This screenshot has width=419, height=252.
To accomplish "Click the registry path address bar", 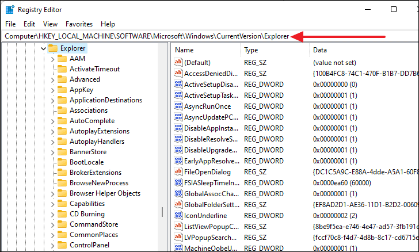I will [209, 36].
